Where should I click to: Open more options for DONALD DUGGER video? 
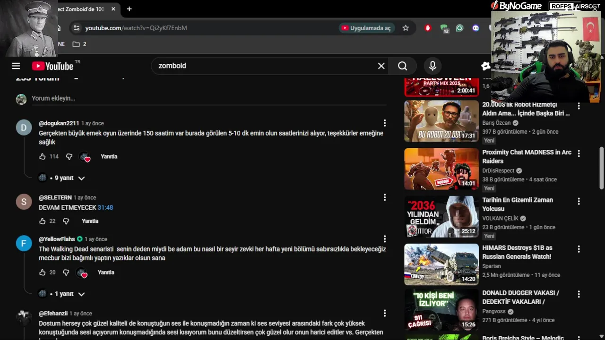[x=579, y=294]
